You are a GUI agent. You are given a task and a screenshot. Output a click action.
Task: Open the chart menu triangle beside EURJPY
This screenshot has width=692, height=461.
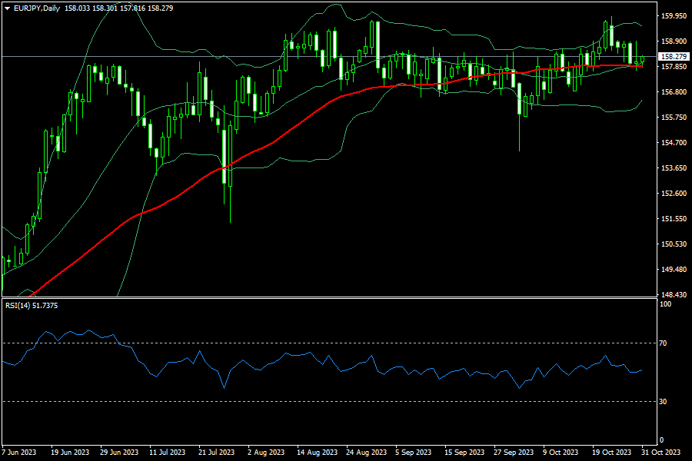7,8
